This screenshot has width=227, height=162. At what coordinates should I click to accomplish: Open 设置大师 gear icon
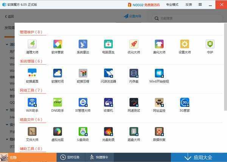pyautogui.click(x=185, y=44)
